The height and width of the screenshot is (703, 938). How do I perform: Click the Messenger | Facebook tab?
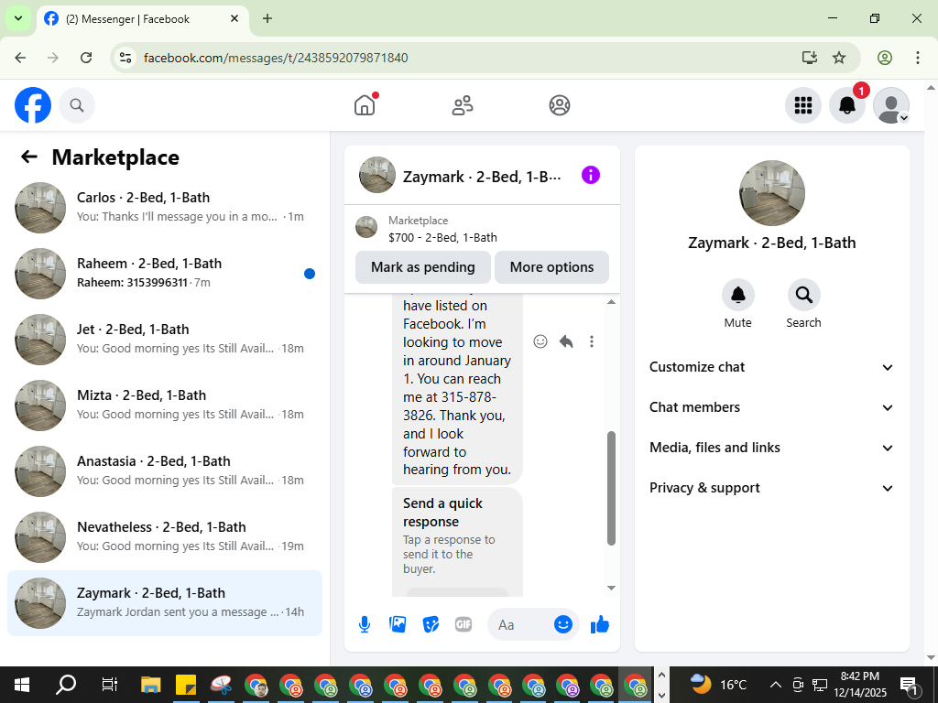point(142,19)
